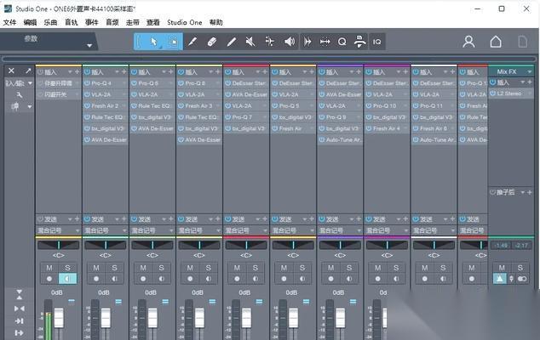Toggle the highlighted monitor button on the first channel
Viewport: 540px width, 340px height.
point(67,279)
